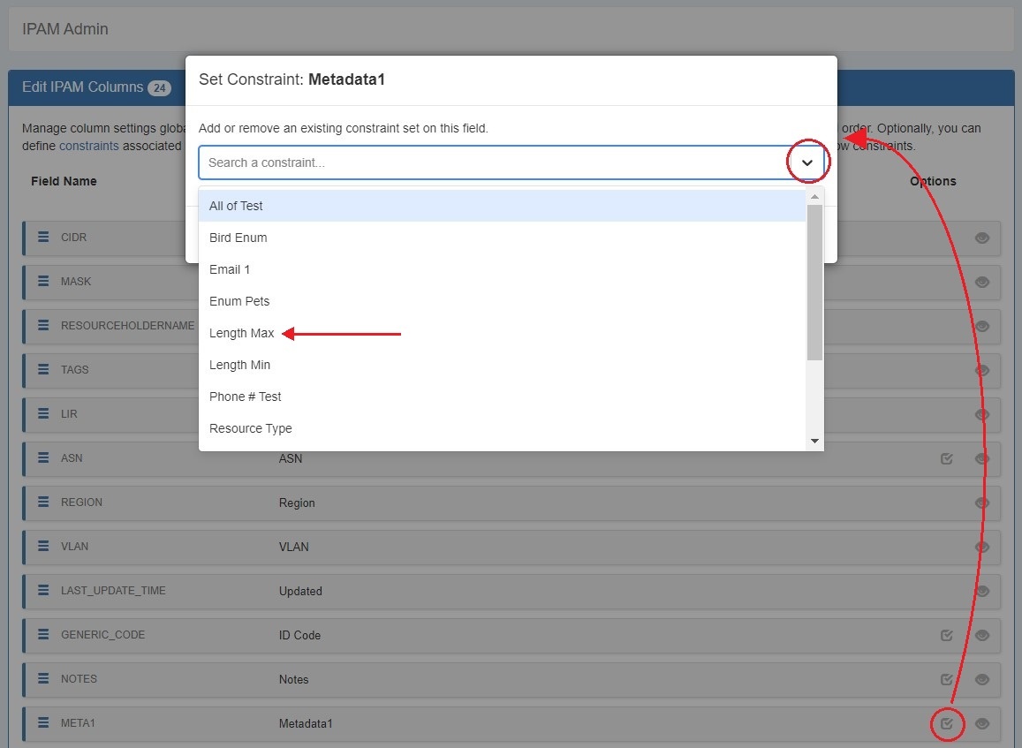Click the constraint edit icon on META1 row

click(x=946, y=723)
